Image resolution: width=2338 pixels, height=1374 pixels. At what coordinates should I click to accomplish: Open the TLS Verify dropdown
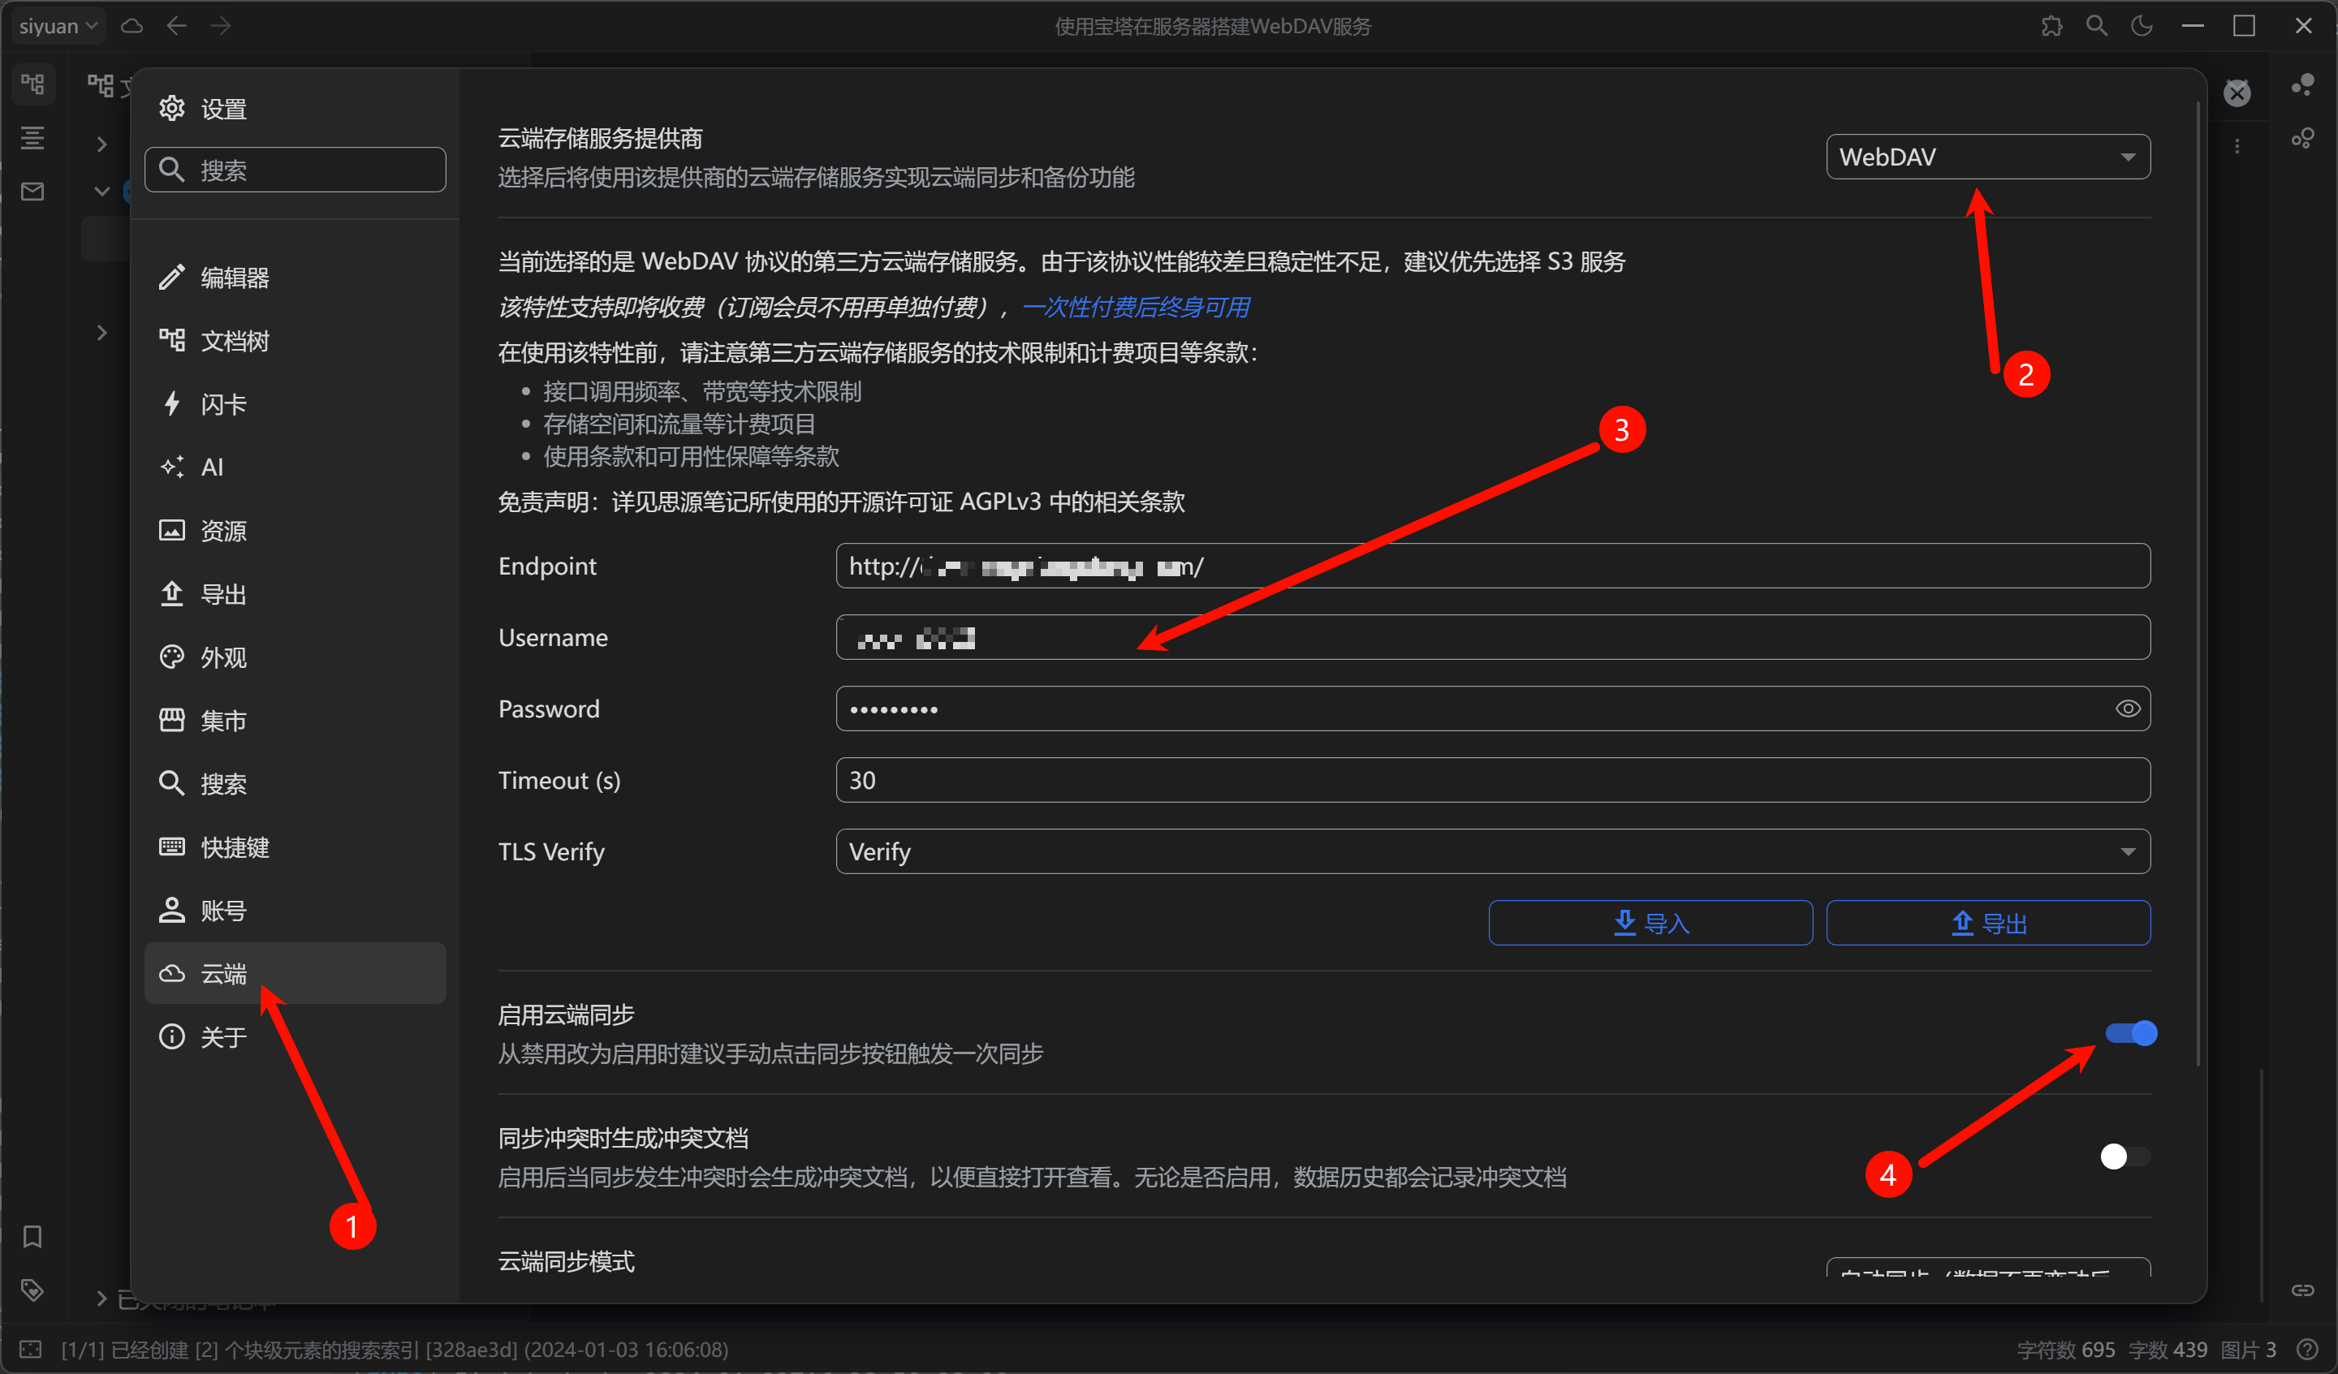click(x=1492, y=851)
